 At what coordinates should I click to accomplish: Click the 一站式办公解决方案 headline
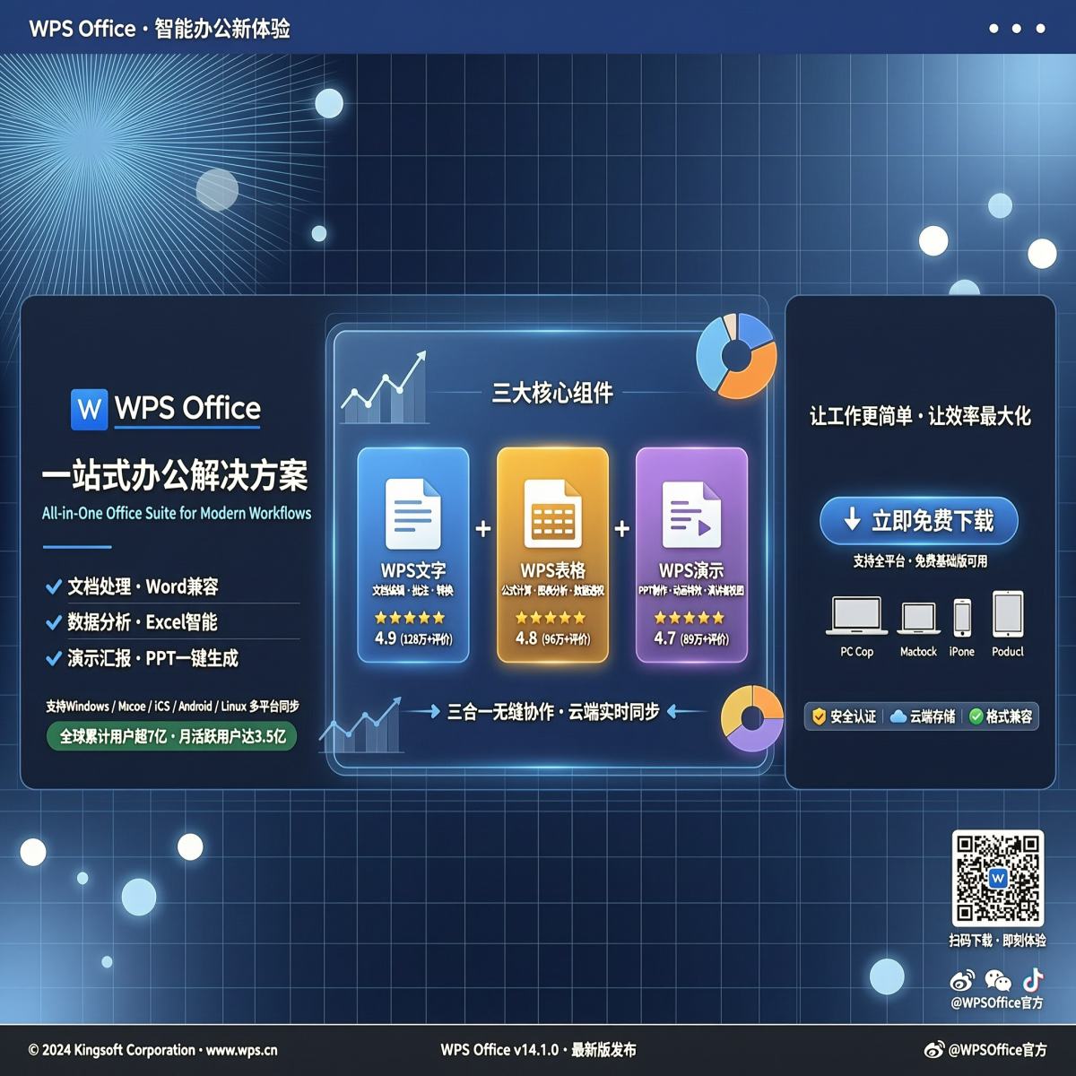[x=175, y=475]
